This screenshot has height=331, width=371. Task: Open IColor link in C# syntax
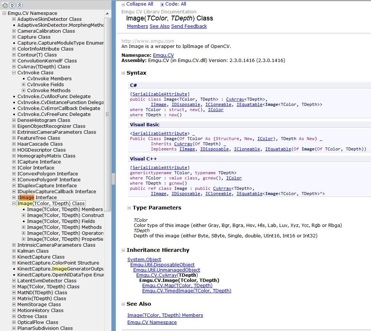coord(215,110)
